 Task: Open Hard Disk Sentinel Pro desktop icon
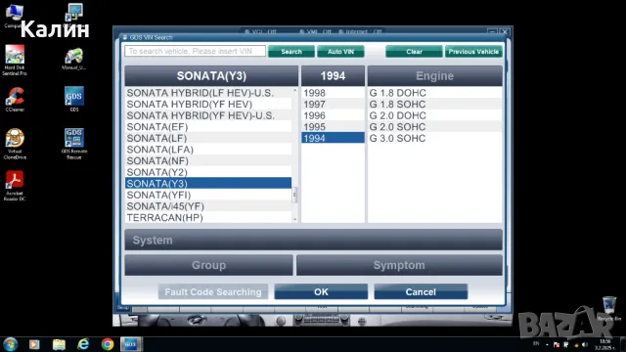(x=15, y=60)
